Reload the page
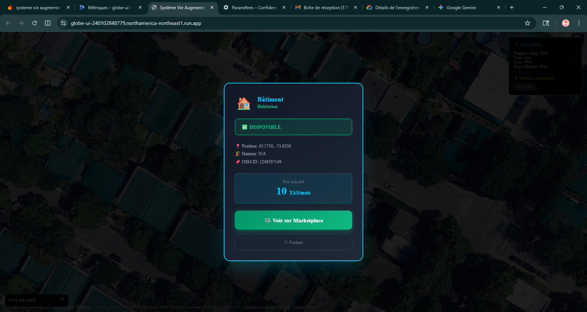Image resolution: width=587 pixels, height=312 pixels. coord(34,23)
